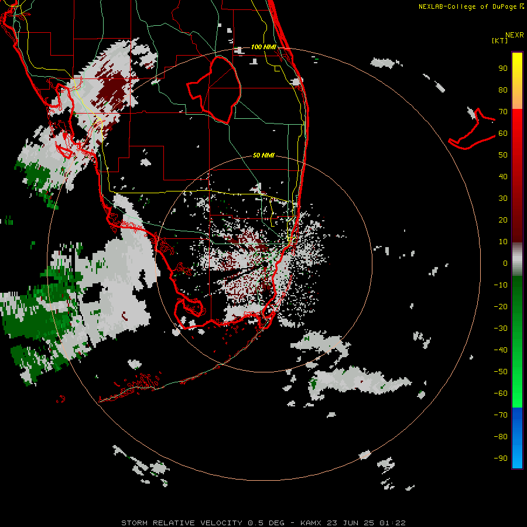Screen dimensions: 527x527
Task: Click the positive 50 kt scale value
Action: [x=503, y=155]
